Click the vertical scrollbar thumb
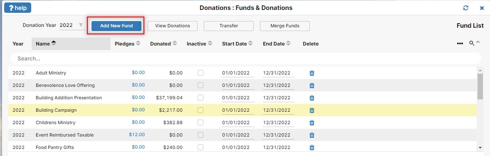Viewport: 490px width, 156px height. (480, 86)
